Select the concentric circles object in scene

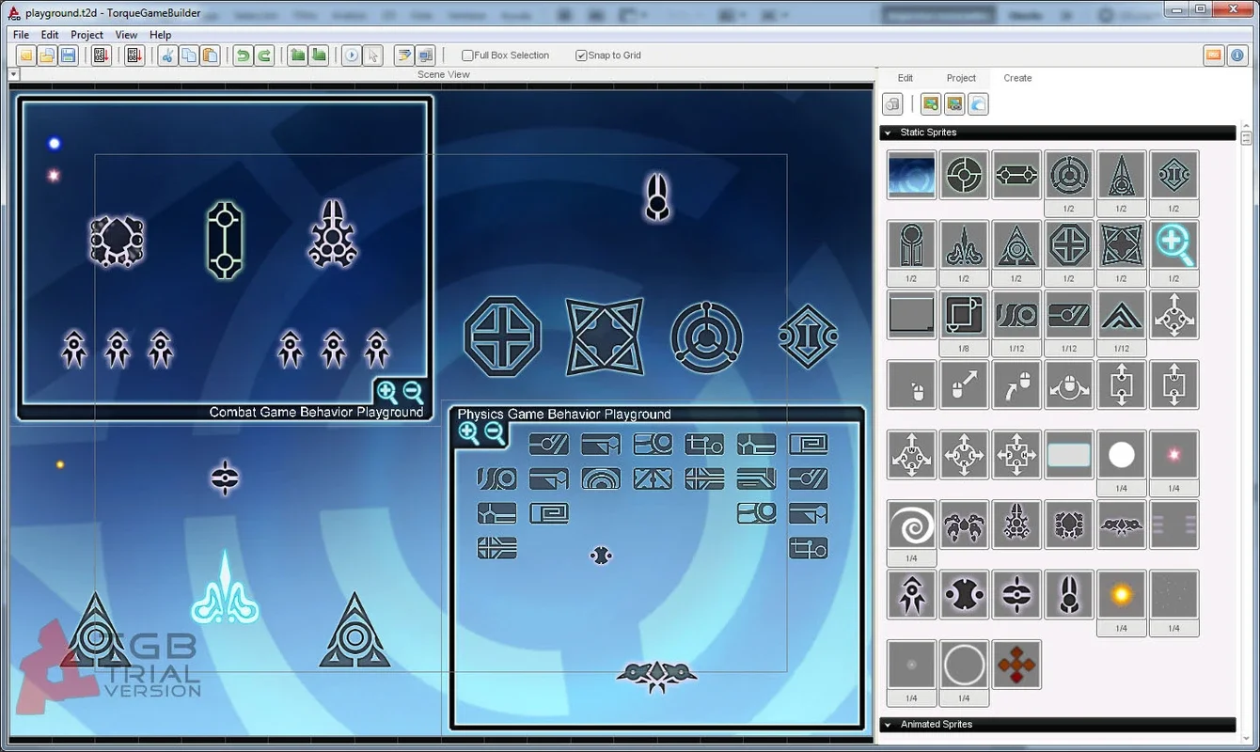pos(707,337)
